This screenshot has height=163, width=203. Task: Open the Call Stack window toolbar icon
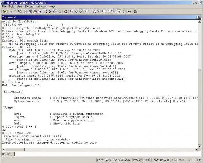point(95,11)
